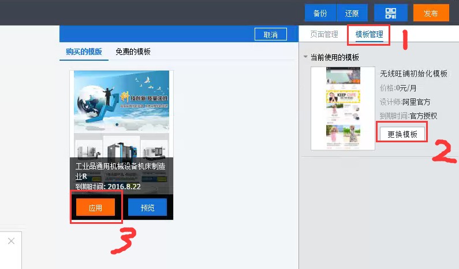Image resolution: width=459 pixels, height=269 pixels.
Task: Cancel with the 取消 button
Action: (270, 35)
